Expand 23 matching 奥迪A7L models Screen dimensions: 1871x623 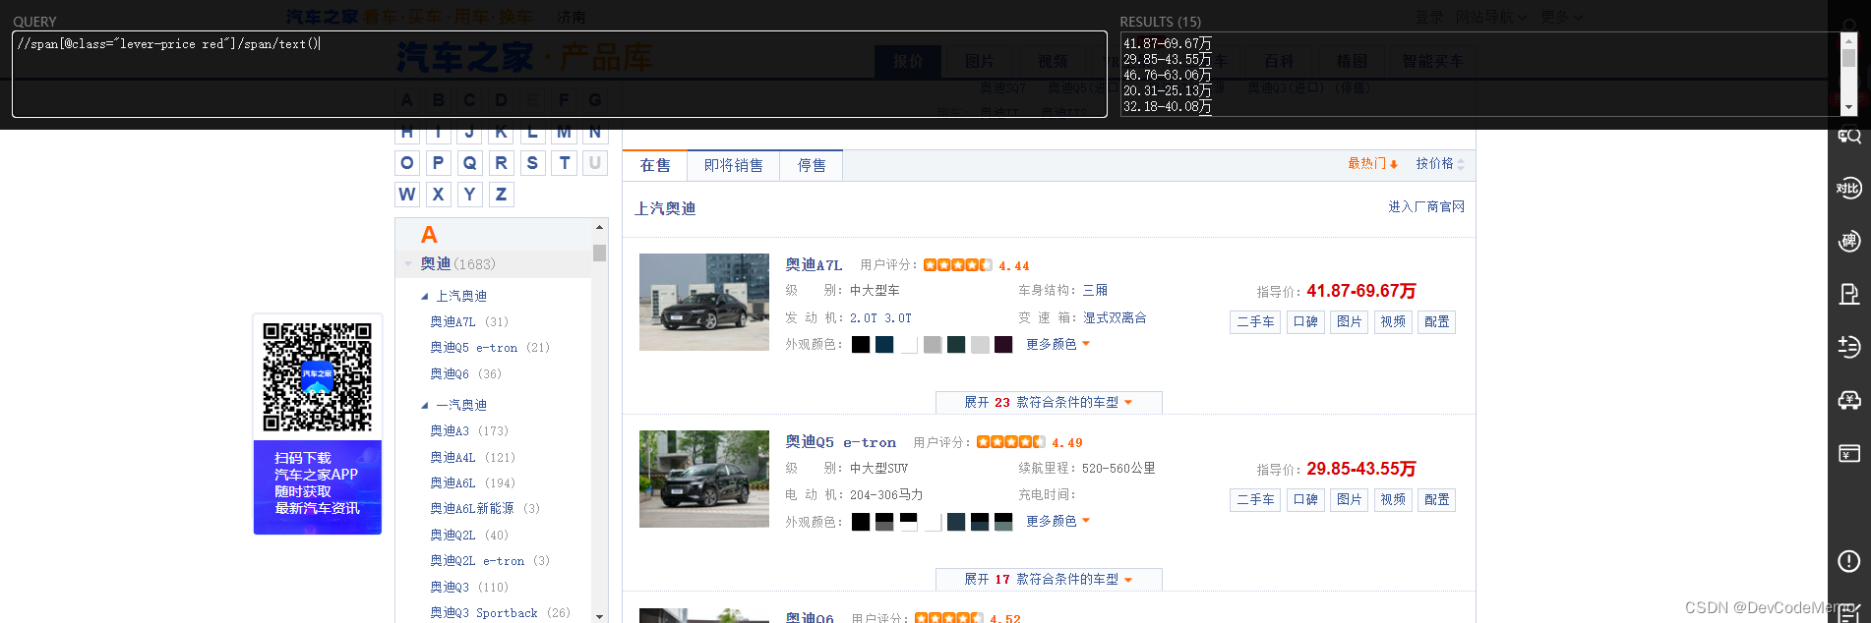[x=1049, y=403]
